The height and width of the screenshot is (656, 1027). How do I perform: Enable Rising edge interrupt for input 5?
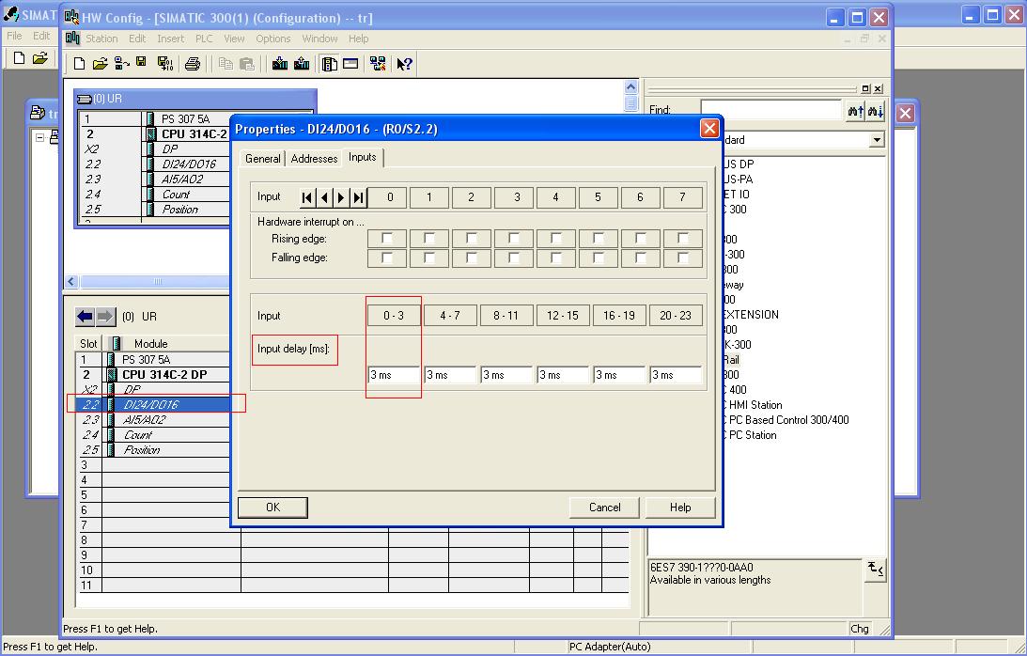[598, 239]
